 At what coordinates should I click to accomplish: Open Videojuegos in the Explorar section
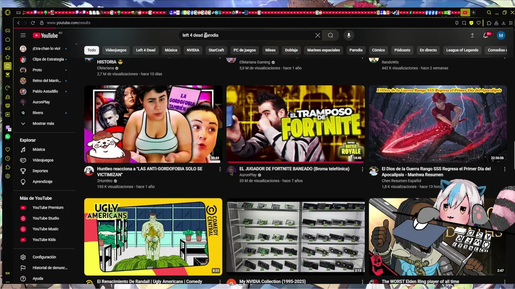coord(43,160)
